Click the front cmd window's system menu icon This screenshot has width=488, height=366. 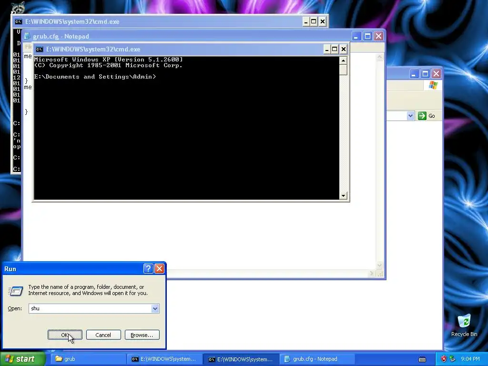pos(39,49)
